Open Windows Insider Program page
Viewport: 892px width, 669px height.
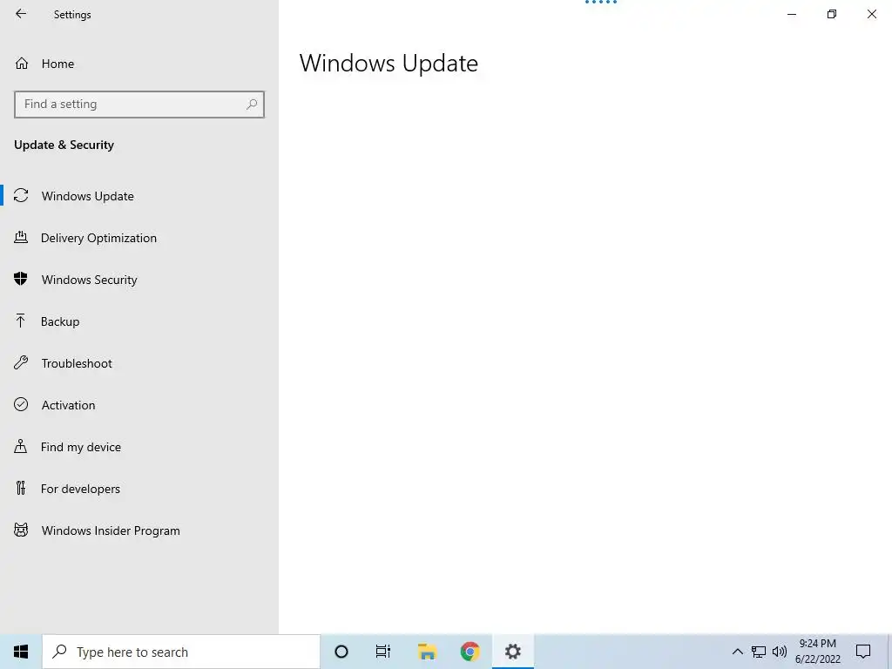click(x=139, y=530)
